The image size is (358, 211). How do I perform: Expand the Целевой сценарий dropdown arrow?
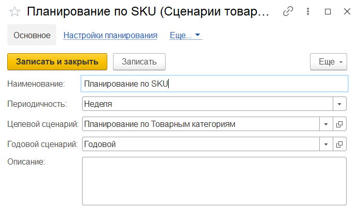tap(326, 124)
